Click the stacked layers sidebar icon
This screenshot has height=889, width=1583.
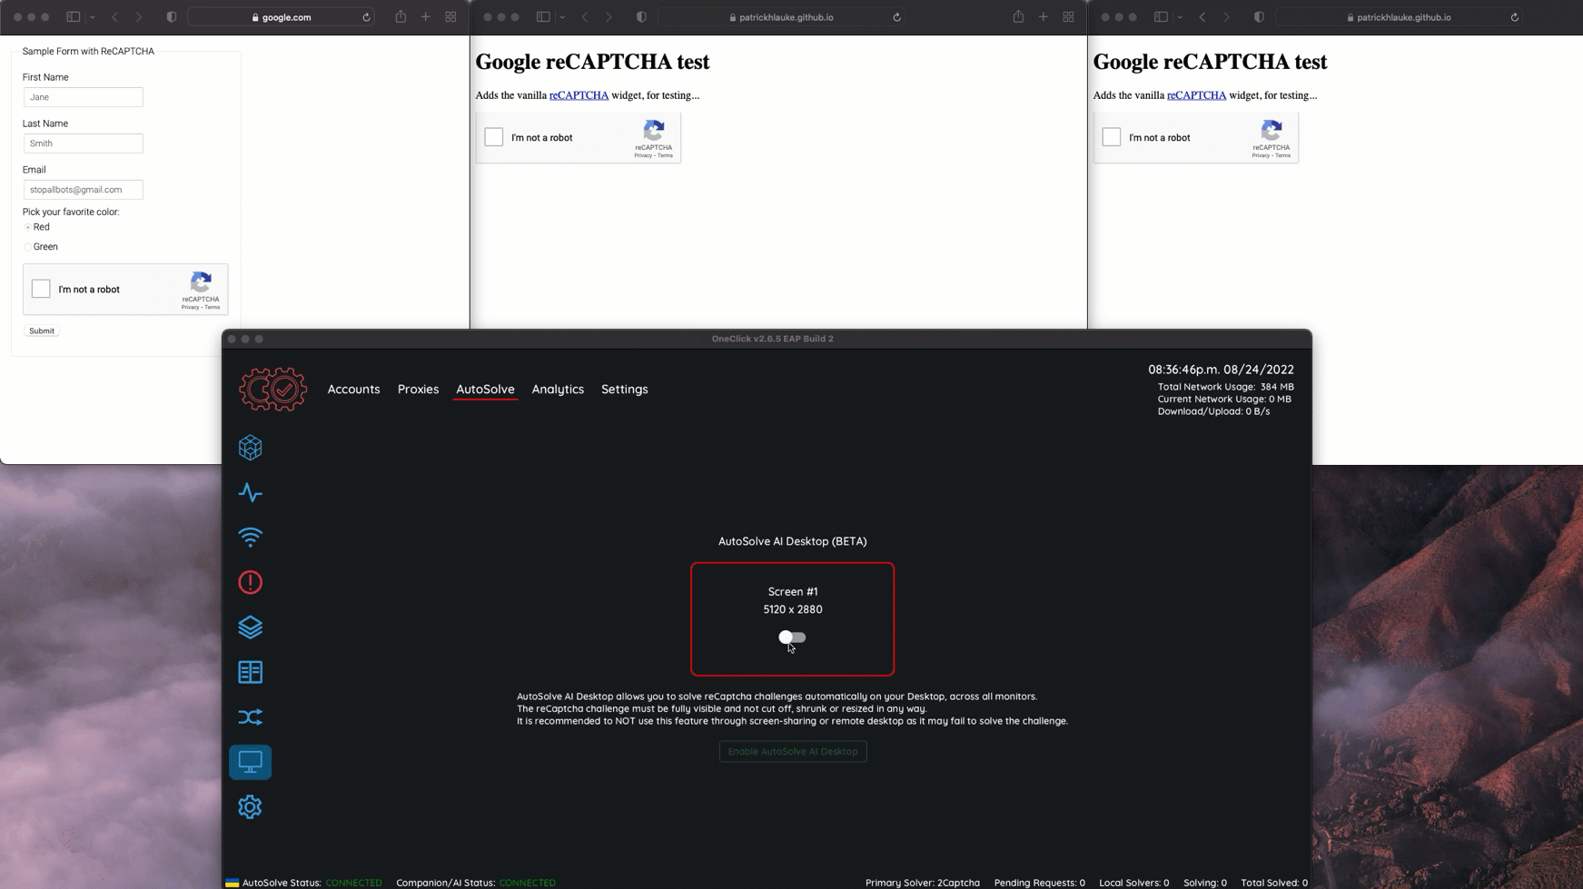[x=250, y=627]
